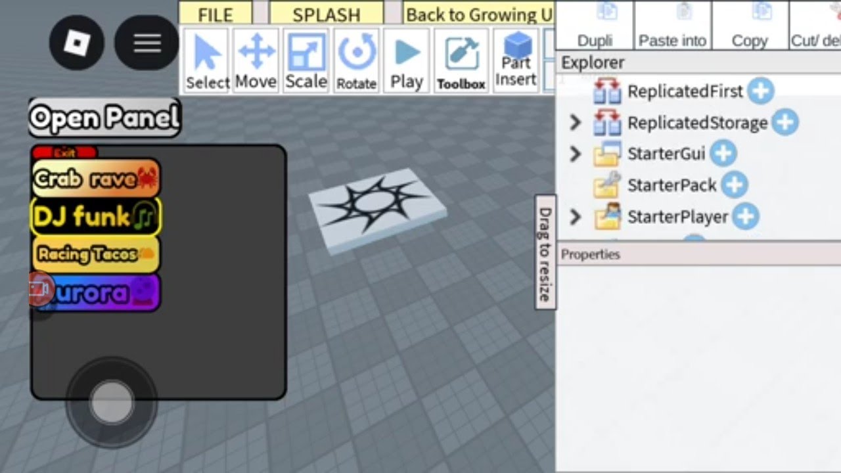841x473 pixels.
Task: Activate the Move tool
Action: (x=256, y=61)
